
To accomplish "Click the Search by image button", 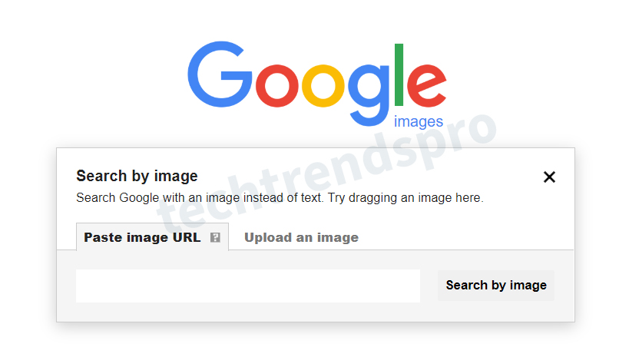I will point(496,285).
